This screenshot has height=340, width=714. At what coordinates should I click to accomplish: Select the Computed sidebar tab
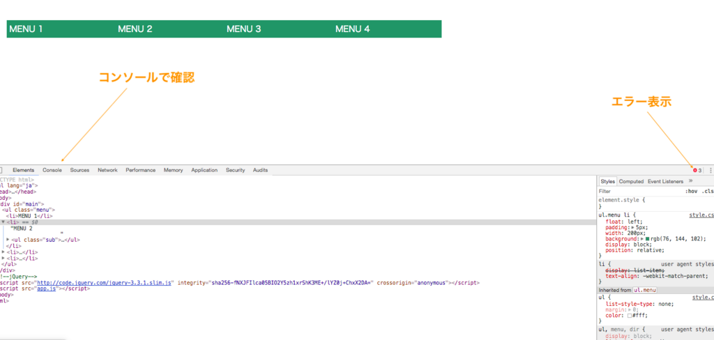tap(631, 181)
